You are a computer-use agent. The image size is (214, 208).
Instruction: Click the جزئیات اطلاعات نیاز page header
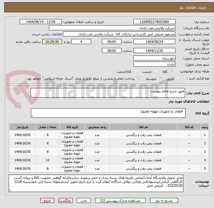pyautogui.click(x=193, y=8)
